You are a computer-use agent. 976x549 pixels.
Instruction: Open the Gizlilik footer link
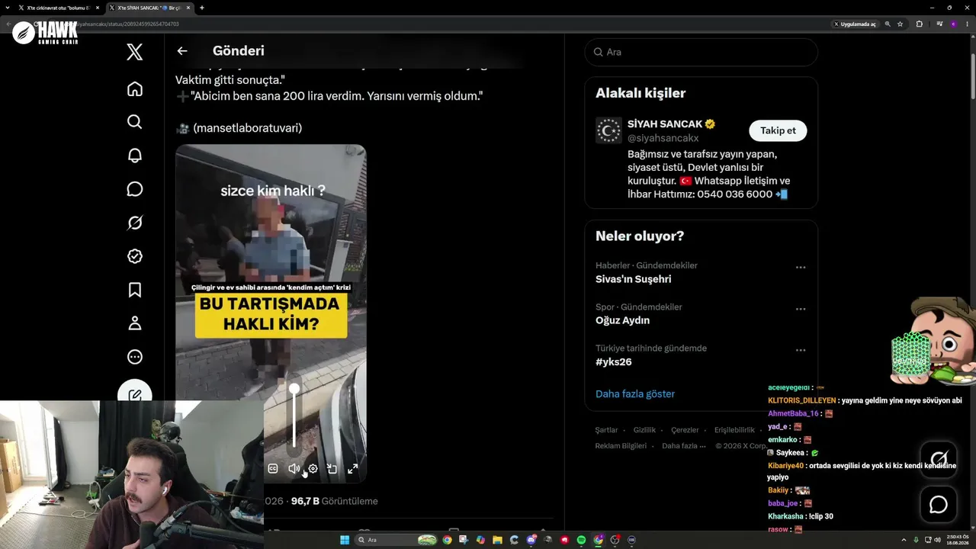pyautogui.click(x=644, y=430)
